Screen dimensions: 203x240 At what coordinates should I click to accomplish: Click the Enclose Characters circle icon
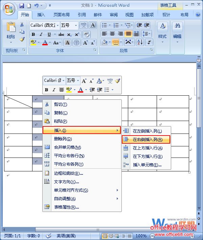[x=76, y=43]
